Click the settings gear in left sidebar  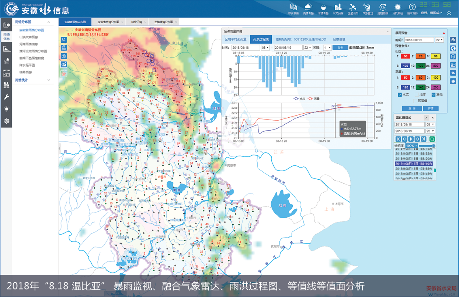[x=6, y=121]
